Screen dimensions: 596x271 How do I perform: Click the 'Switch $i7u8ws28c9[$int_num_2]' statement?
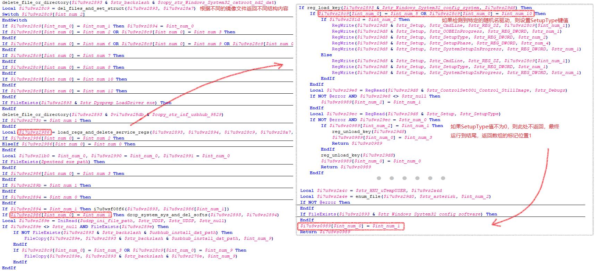43,14
